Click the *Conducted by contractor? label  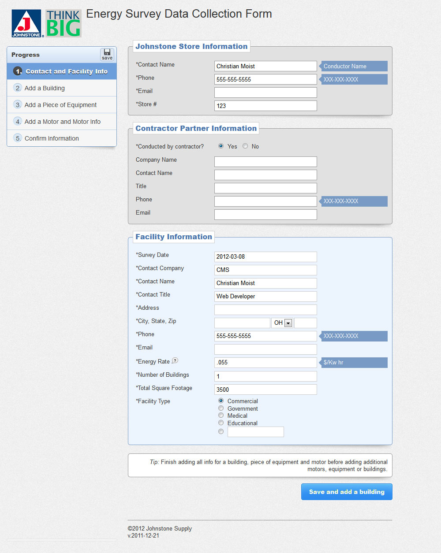point(170,146)
